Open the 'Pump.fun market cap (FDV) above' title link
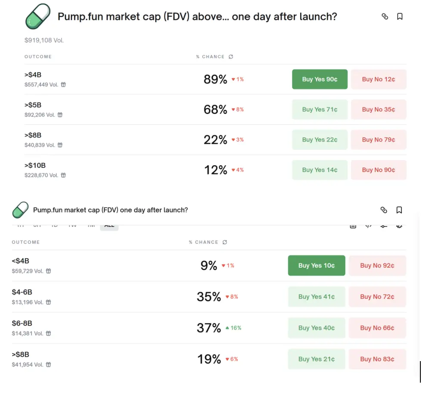The height and width of the screenshot is (402, 432). click(x=197, y=17)
